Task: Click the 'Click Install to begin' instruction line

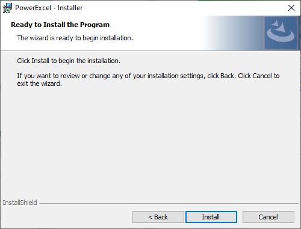Action: pyautogui.click(x=69, y=61)
